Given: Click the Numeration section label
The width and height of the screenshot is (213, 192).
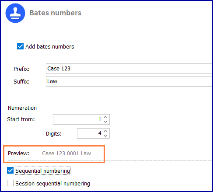Looking at the screenshot, I should click(x=22, y=108).
